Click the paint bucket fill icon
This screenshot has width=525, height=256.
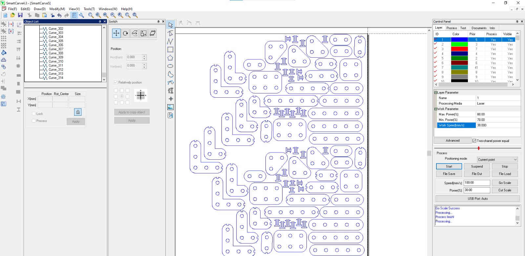pos(4,52)
